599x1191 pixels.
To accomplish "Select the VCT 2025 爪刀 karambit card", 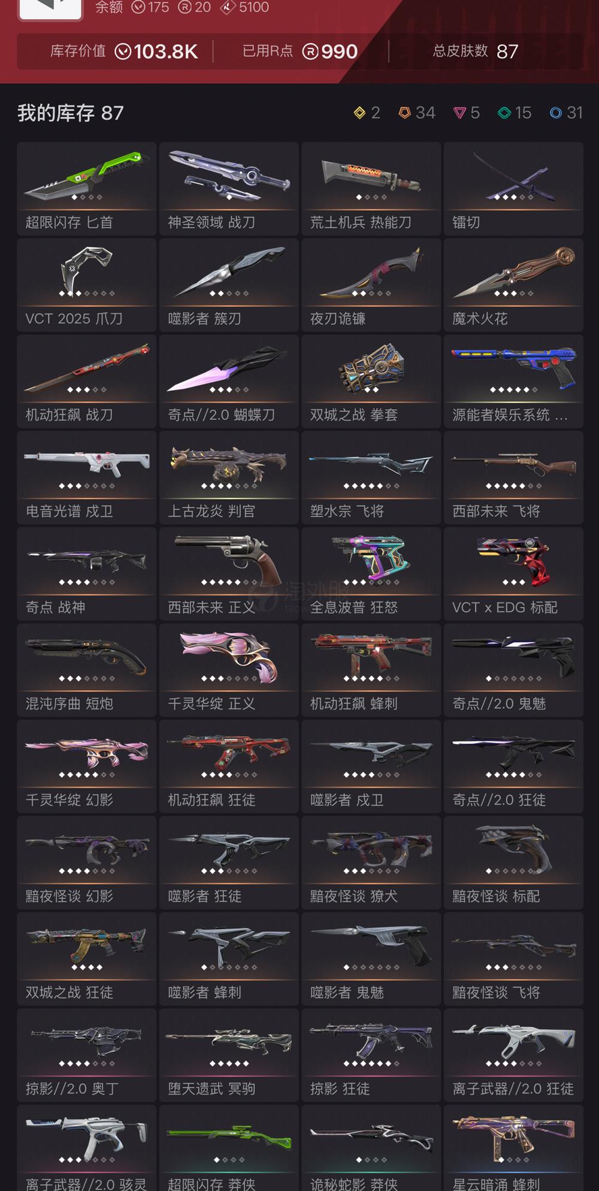I will pos(87,285).
